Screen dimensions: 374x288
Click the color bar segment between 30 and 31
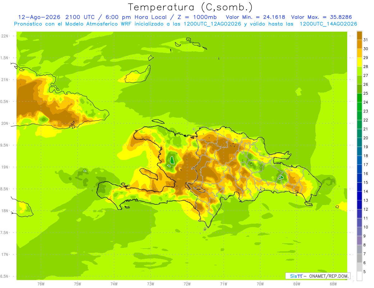coord(359,44)
